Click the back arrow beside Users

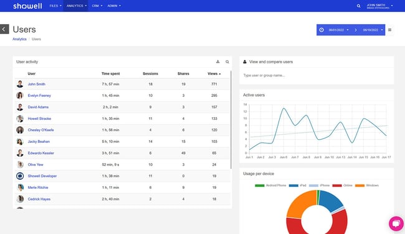(4, 29)
